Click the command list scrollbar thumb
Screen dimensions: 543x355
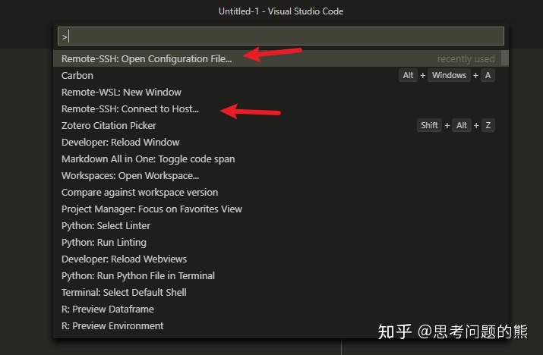(505, 58)
